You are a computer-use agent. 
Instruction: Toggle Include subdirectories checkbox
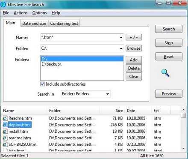(x=42, y=84)
